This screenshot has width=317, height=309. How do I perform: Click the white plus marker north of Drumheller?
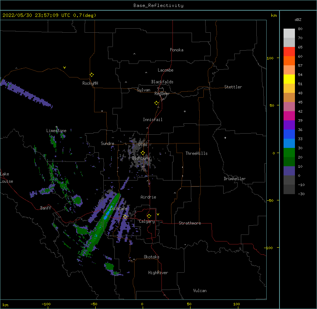pyautogui.click(x=225, y=138)
